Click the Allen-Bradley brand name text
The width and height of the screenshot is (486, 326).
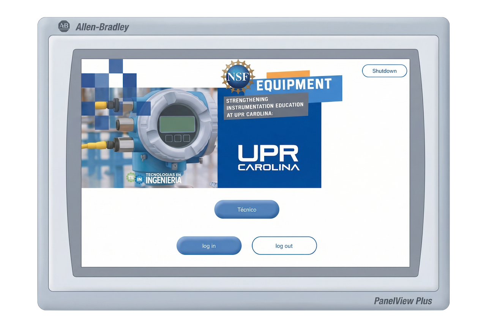(102, 27)
